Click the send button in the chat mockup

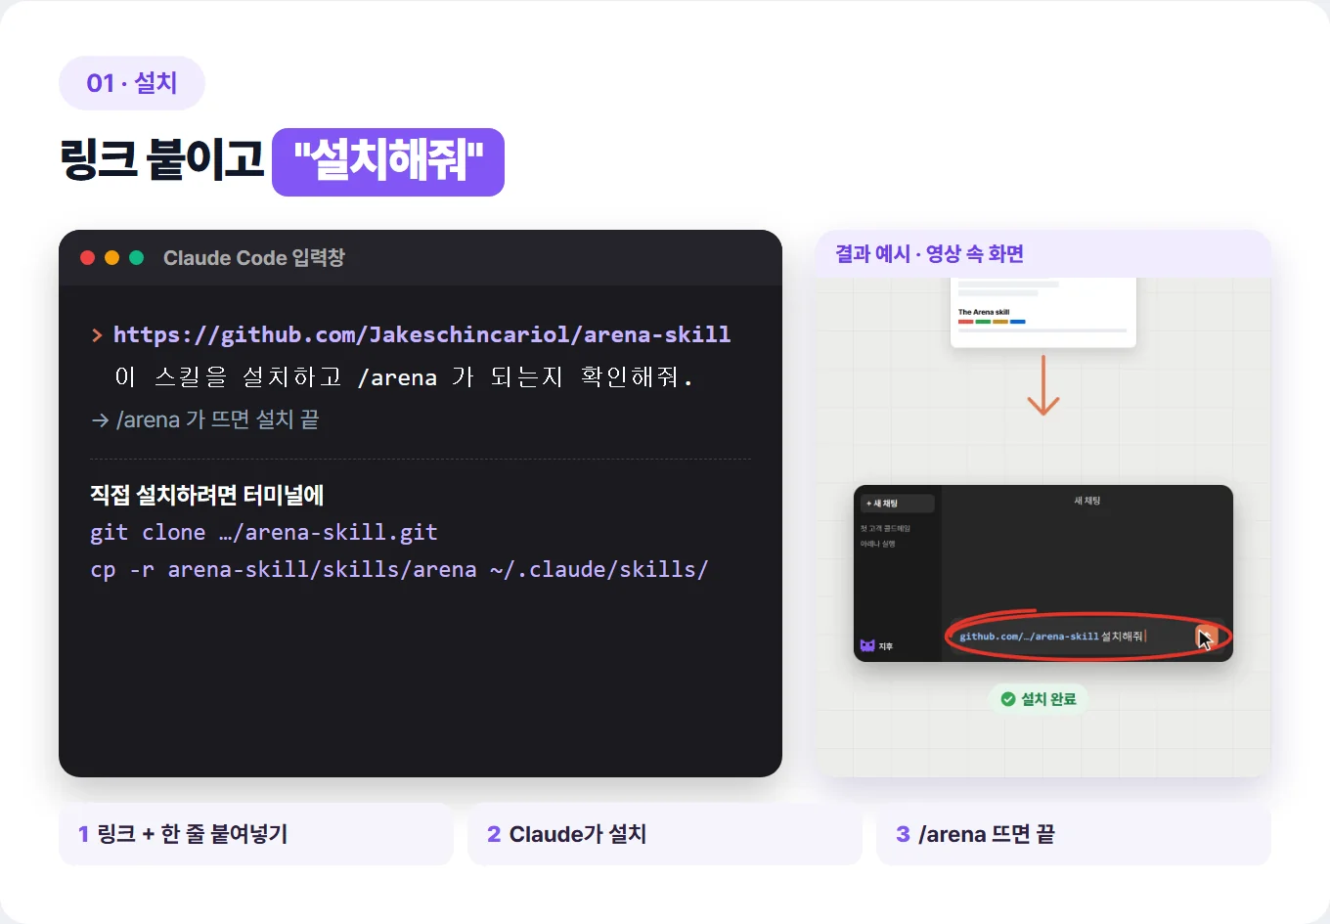pyautogui.click(x=1207, y=636)
